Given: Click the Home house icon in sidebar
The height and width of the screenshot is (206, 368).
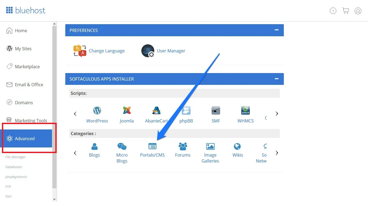Looking at the screenshot, I should [x=9, y=31].
